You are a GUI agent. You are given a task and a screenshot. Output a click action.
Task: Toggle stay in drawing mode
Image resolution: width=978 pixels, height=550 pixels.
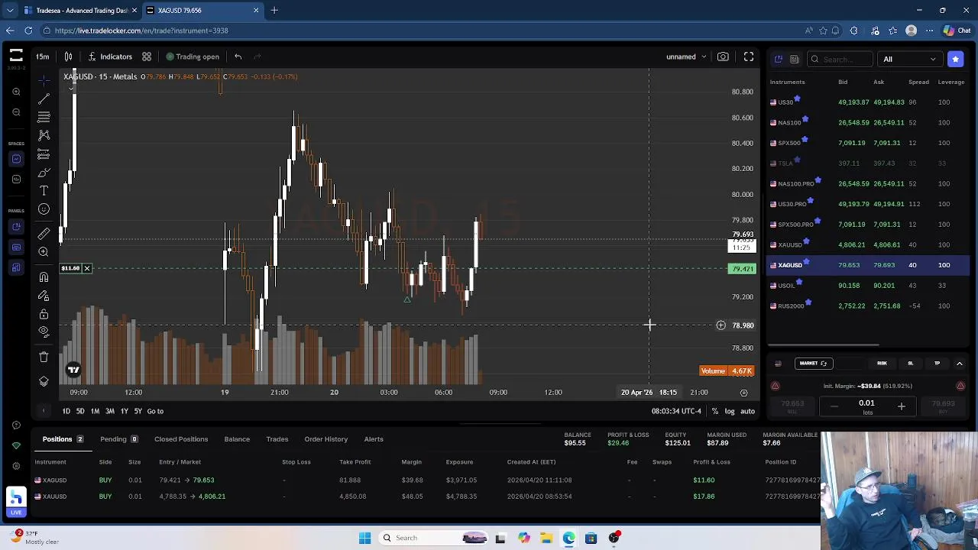pyautogui.click(x=44, y=296)
